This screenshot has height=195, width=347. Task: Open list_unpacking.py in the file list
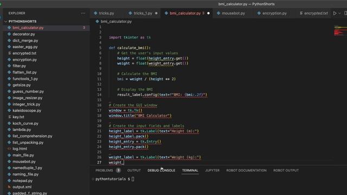(x=28, y=142)
